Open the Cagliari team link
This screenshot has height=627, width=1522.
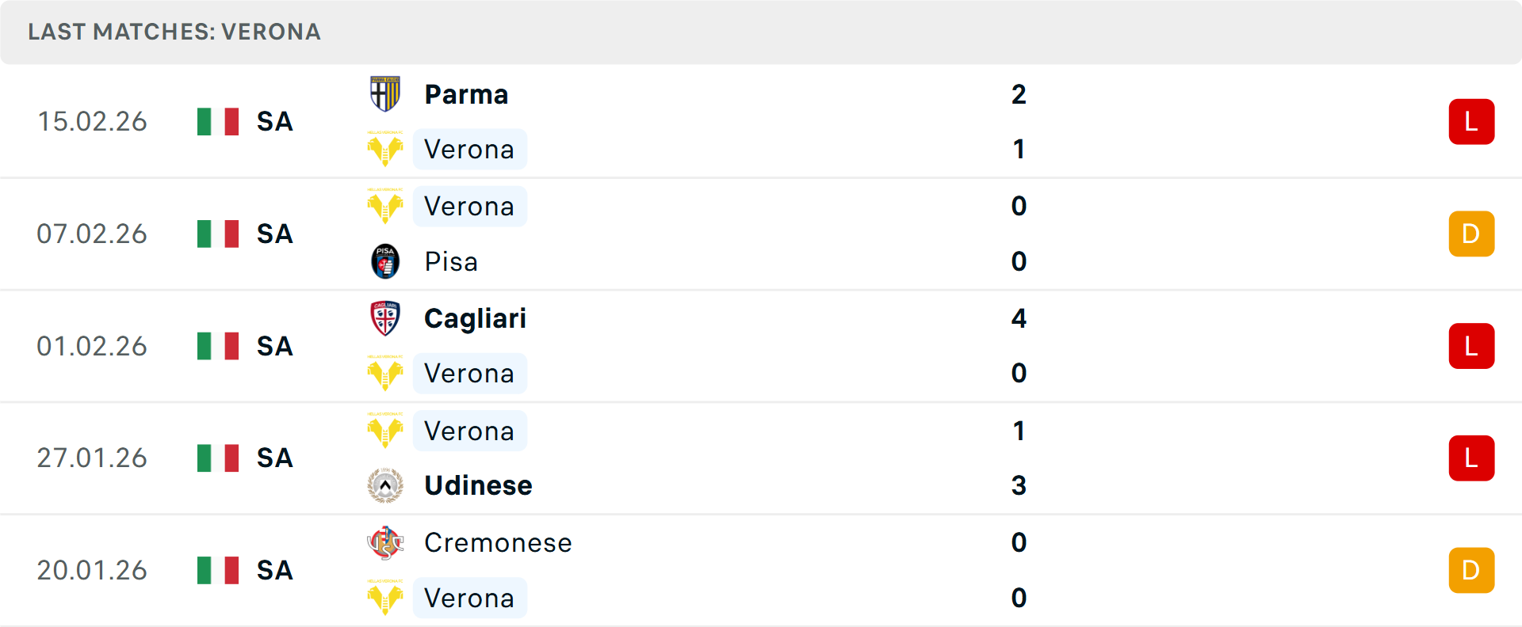tap(475, 318)
